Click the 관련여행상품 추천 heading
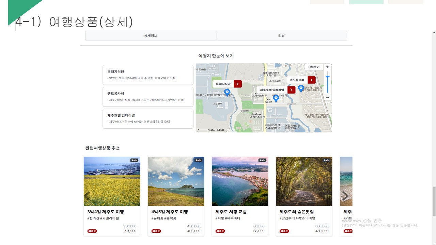This screenshot has width=436, height=245. click(x=103, y=148)
